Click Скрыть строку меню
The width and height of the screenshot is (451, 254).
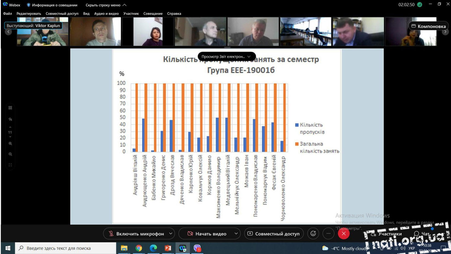106,5
